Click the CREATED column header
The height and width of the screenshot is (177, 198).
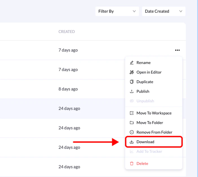[x=67, y=32]
